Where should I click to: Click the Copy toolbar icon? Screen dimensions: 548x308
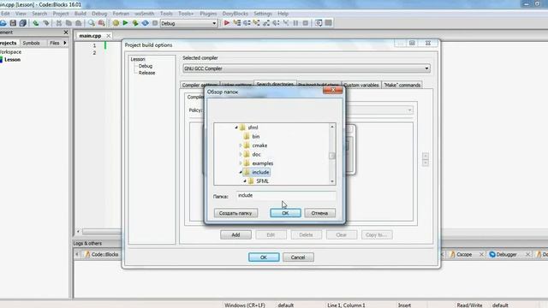68,23
